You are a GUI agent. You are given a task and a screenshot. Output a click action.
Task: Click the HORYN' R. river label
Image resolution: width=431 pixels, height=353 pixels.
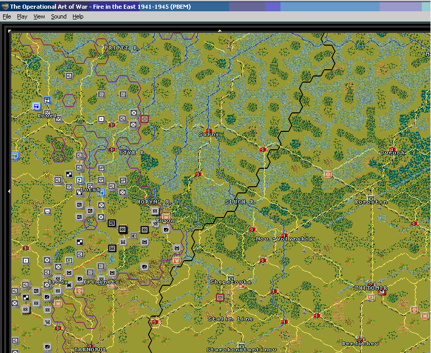click(x=154, y=202)
